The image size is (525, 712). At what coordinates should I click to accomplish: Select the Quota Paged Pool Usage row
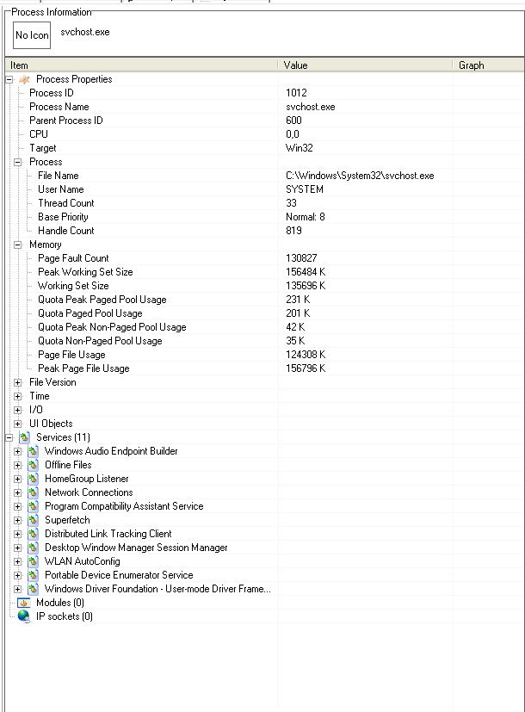point(264,313)
